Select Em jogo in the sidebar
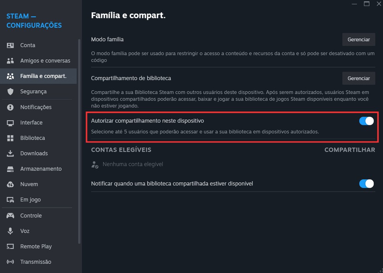This screenshot has width=383, height=273. coord(30,200)
